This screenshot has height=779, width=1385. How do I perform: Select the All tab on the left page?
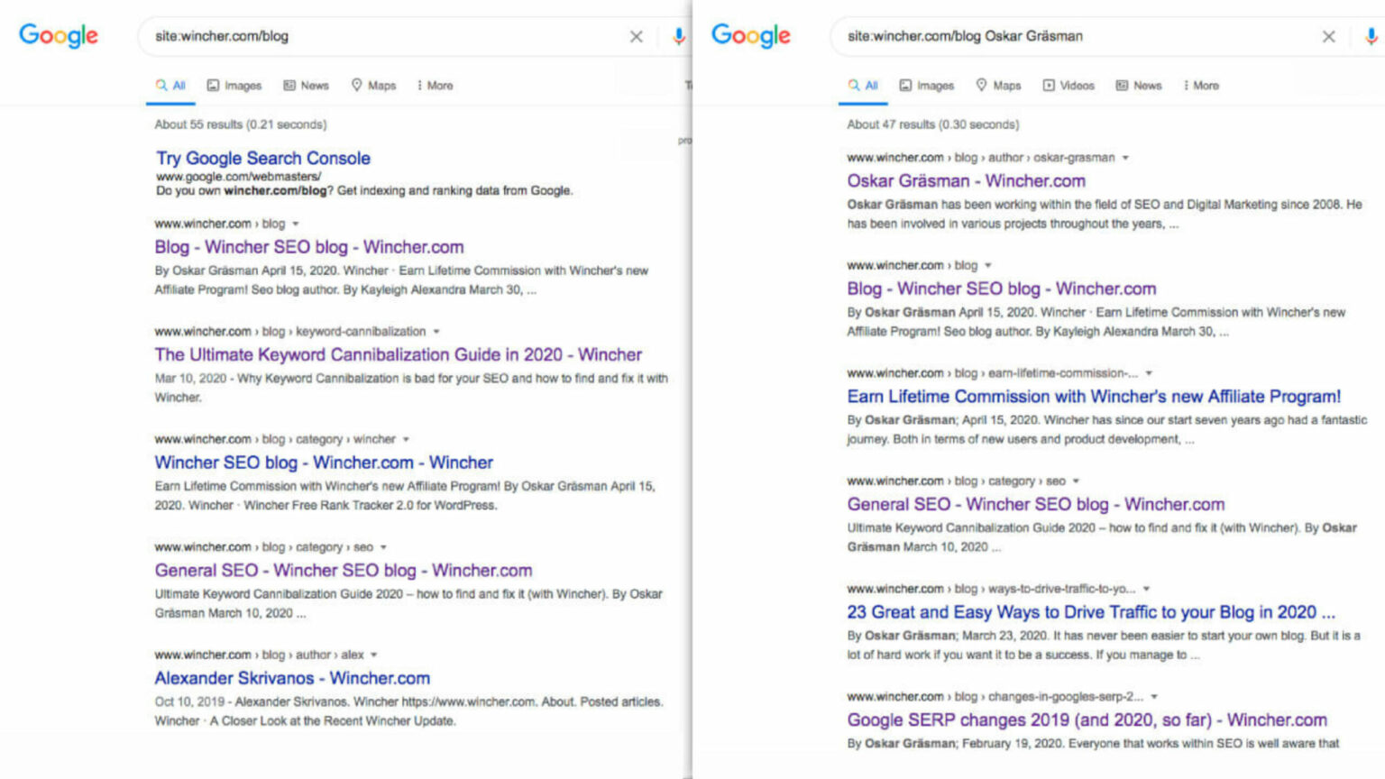point(170,85)
